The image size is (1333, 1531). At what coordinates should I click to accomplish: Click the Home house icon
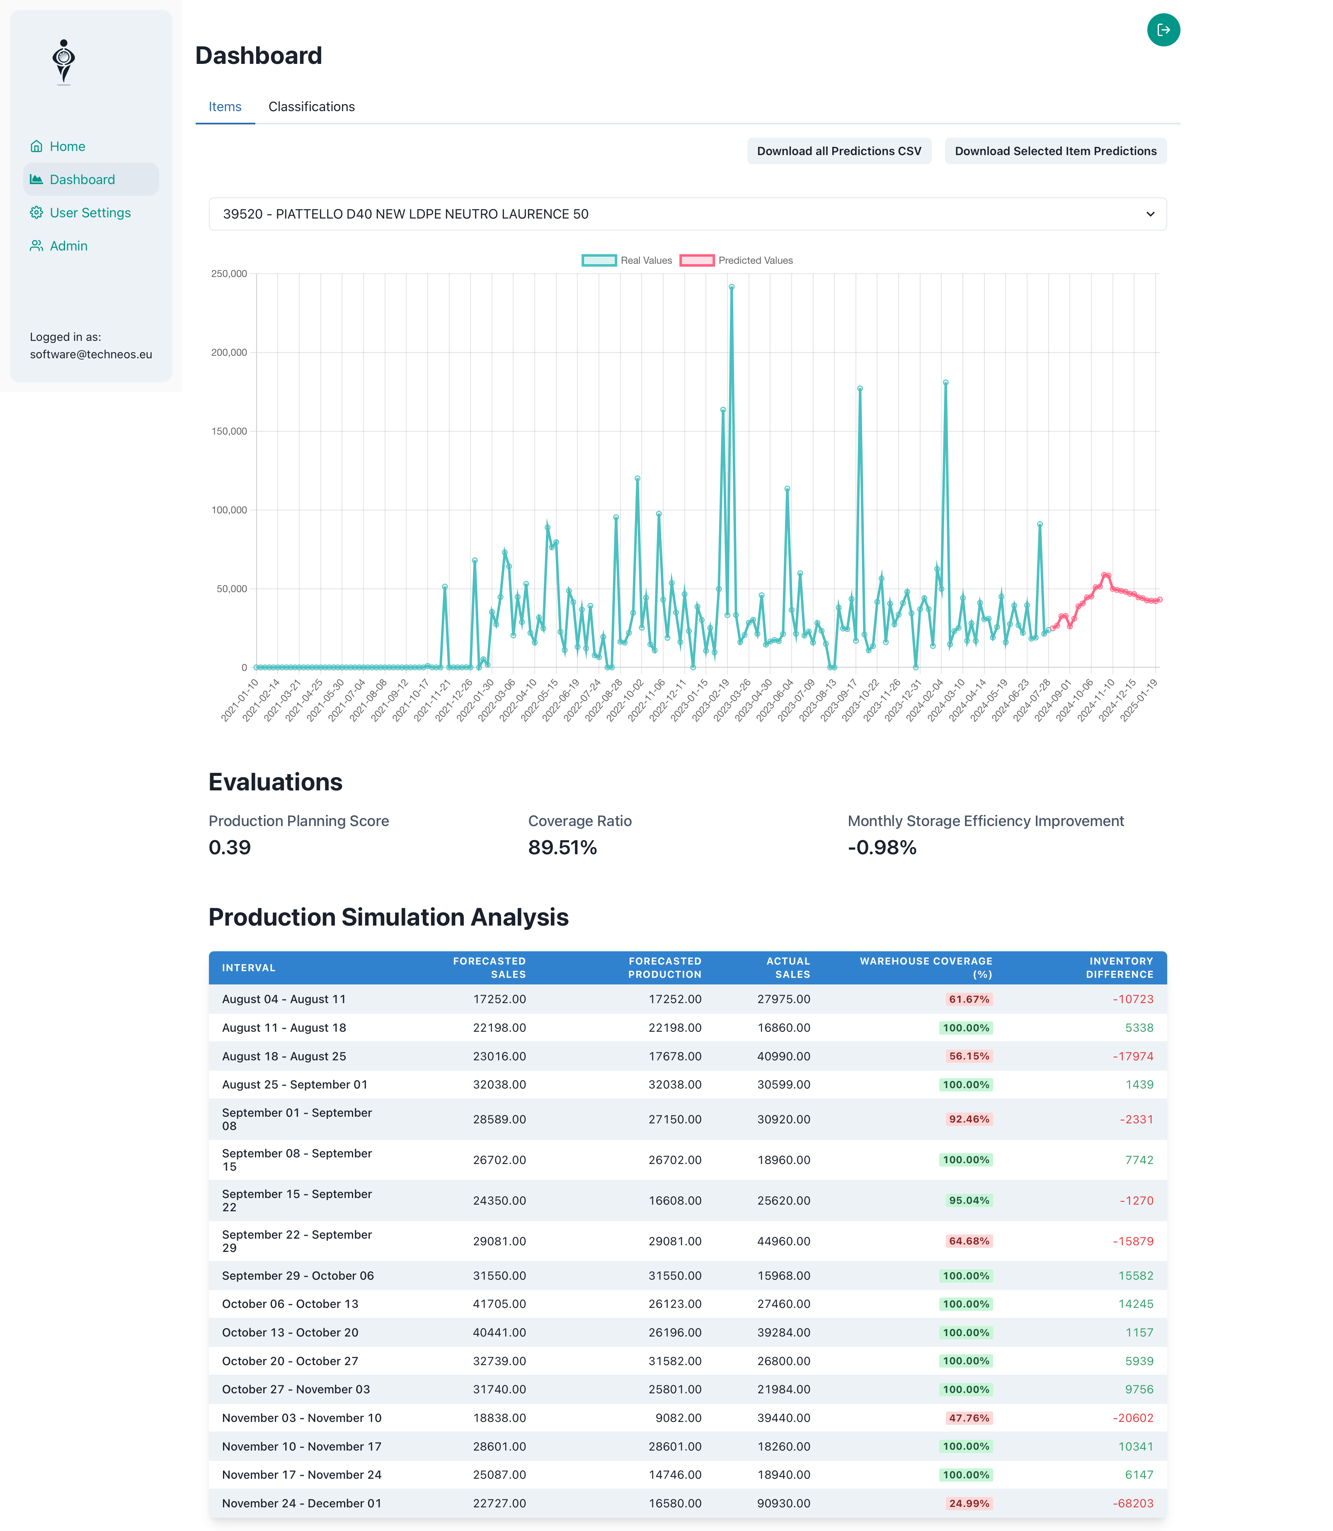[36, 147]
